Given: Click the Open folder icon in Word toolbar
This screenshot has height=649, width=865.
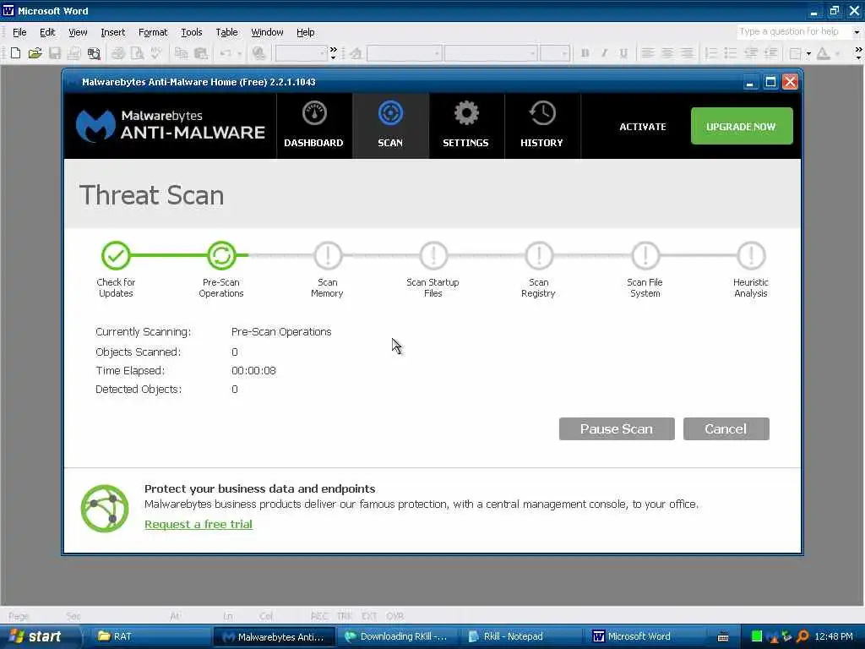Looking at the screenshot, I should pos(35,53).
